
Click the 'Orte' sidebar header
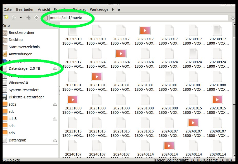click(x=6, y=26)
